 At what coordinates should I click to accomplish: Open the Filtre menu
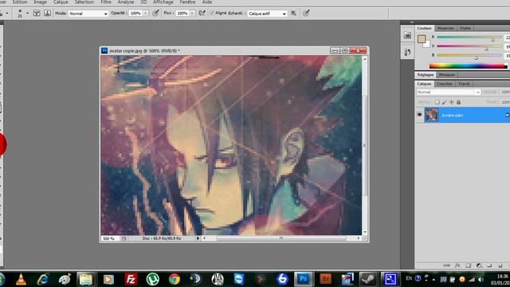point(106,2)
